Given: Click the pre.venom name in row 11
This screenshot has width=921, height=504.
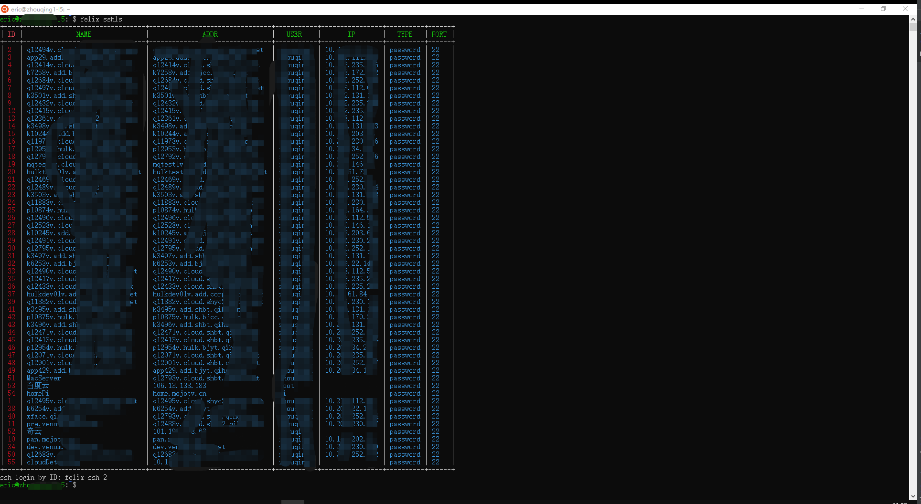Looking at the screenshot, I should (x=43, y=424).
